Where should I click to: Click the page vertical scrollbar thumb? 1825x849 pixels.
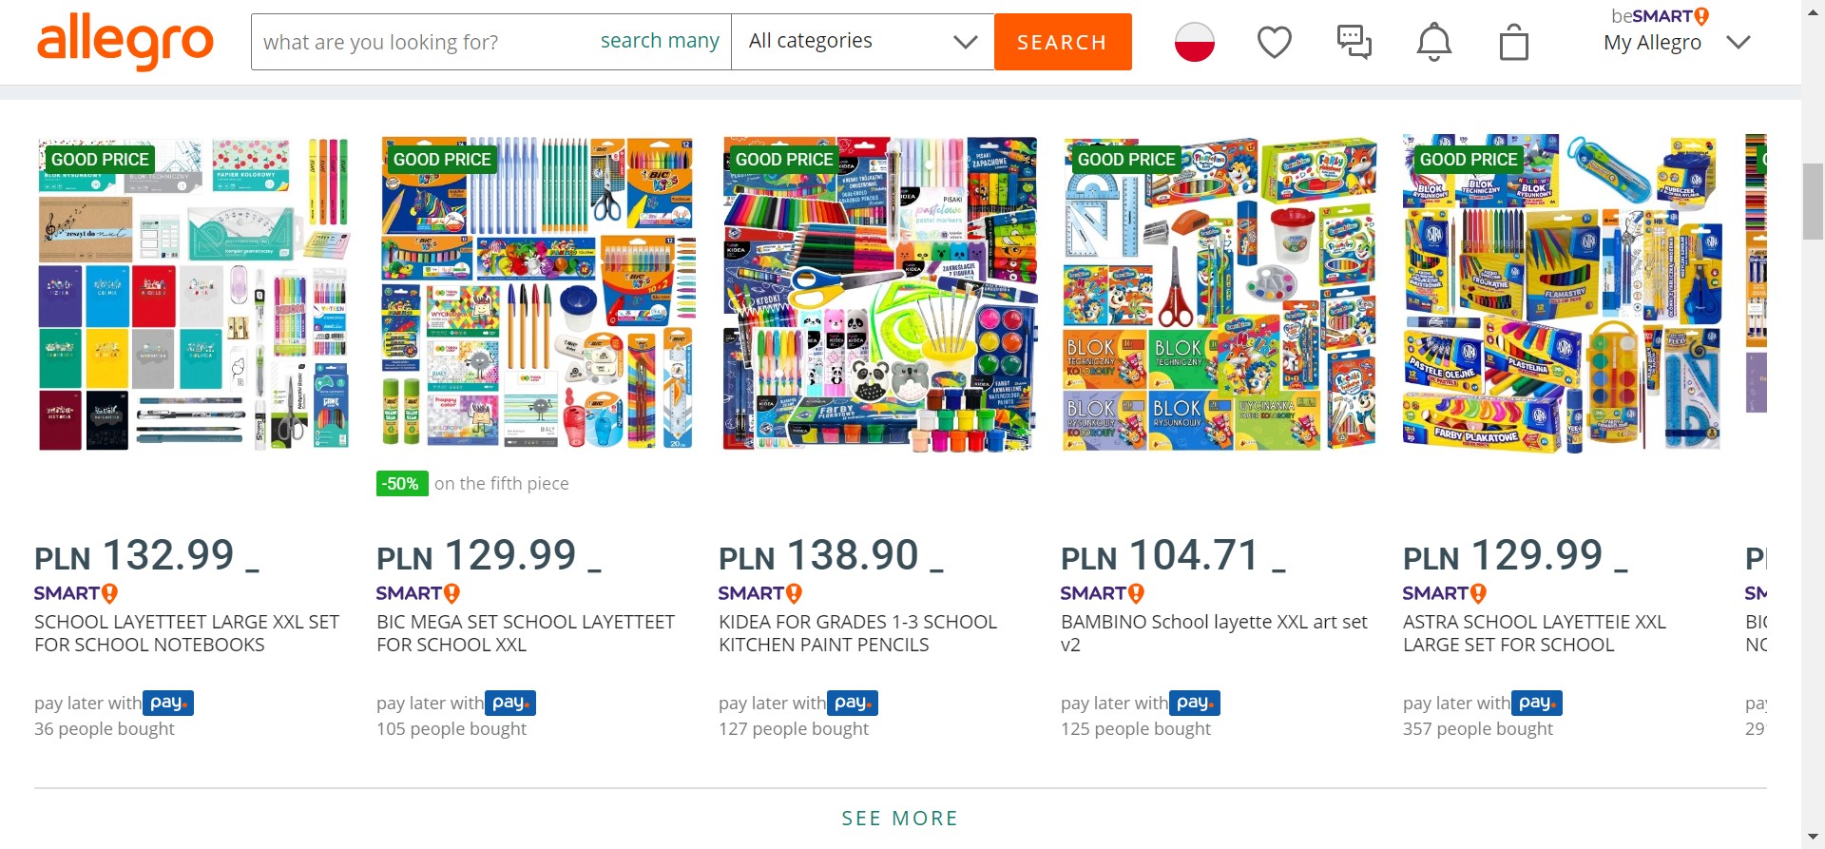pos(1813,202)
